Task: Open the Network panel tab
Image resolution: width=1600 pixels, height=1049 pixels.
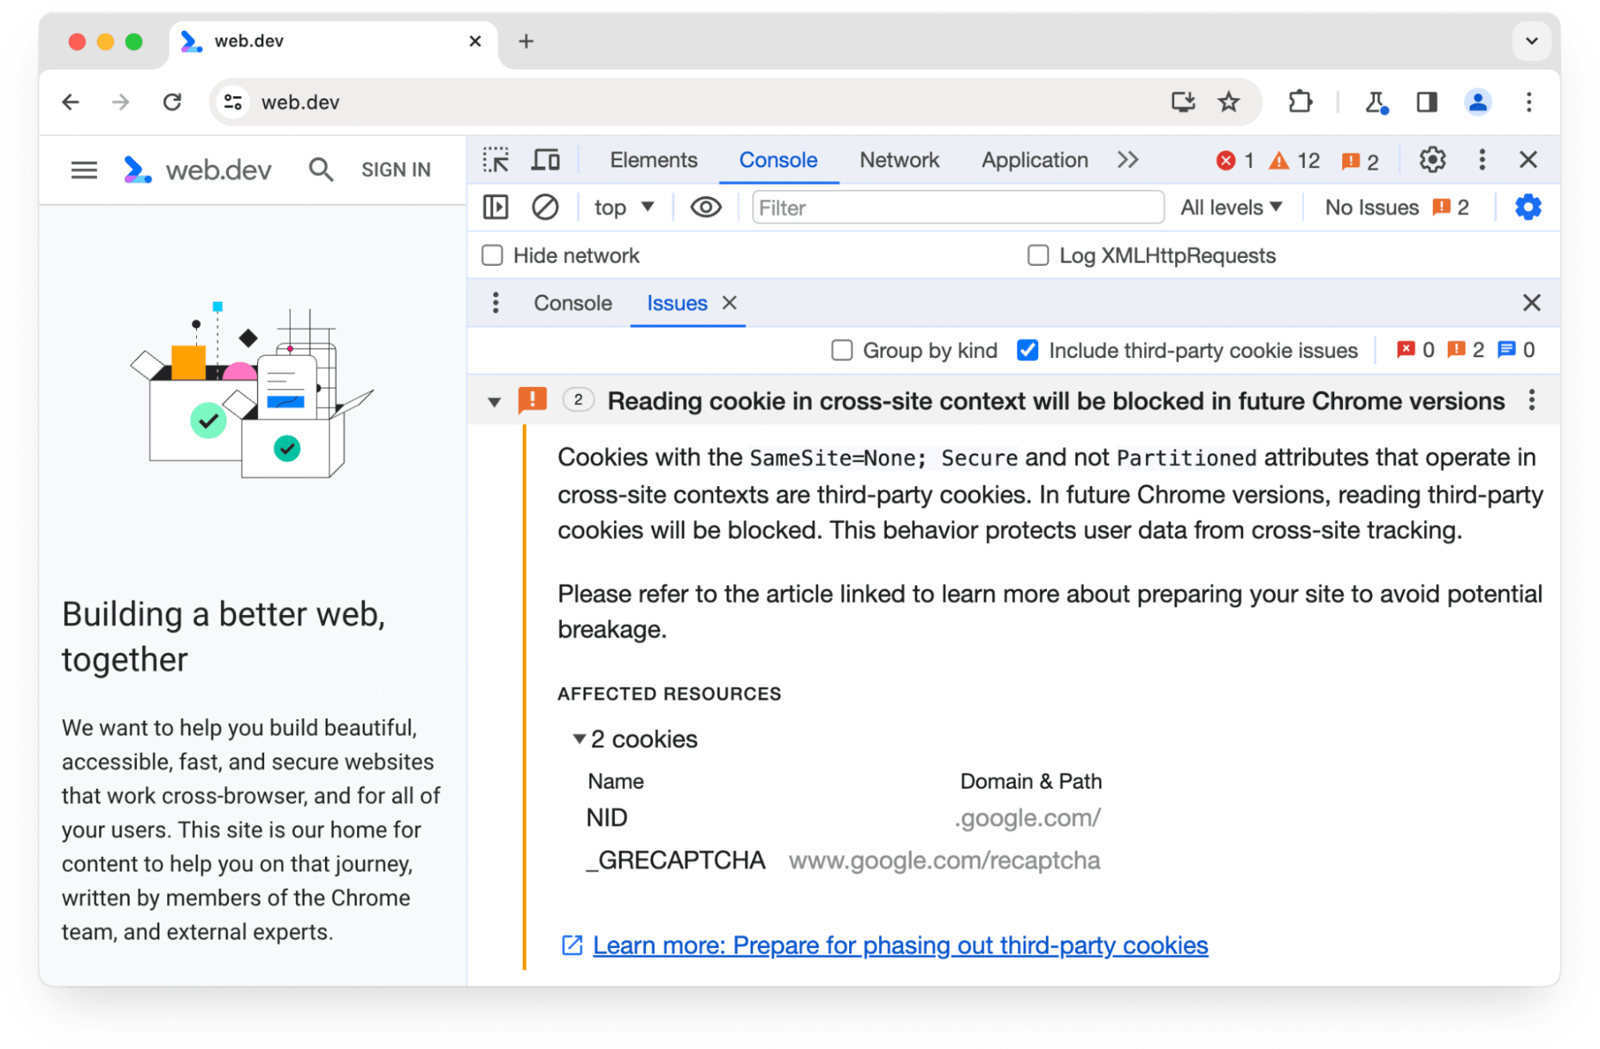Action: click(898, 160)
